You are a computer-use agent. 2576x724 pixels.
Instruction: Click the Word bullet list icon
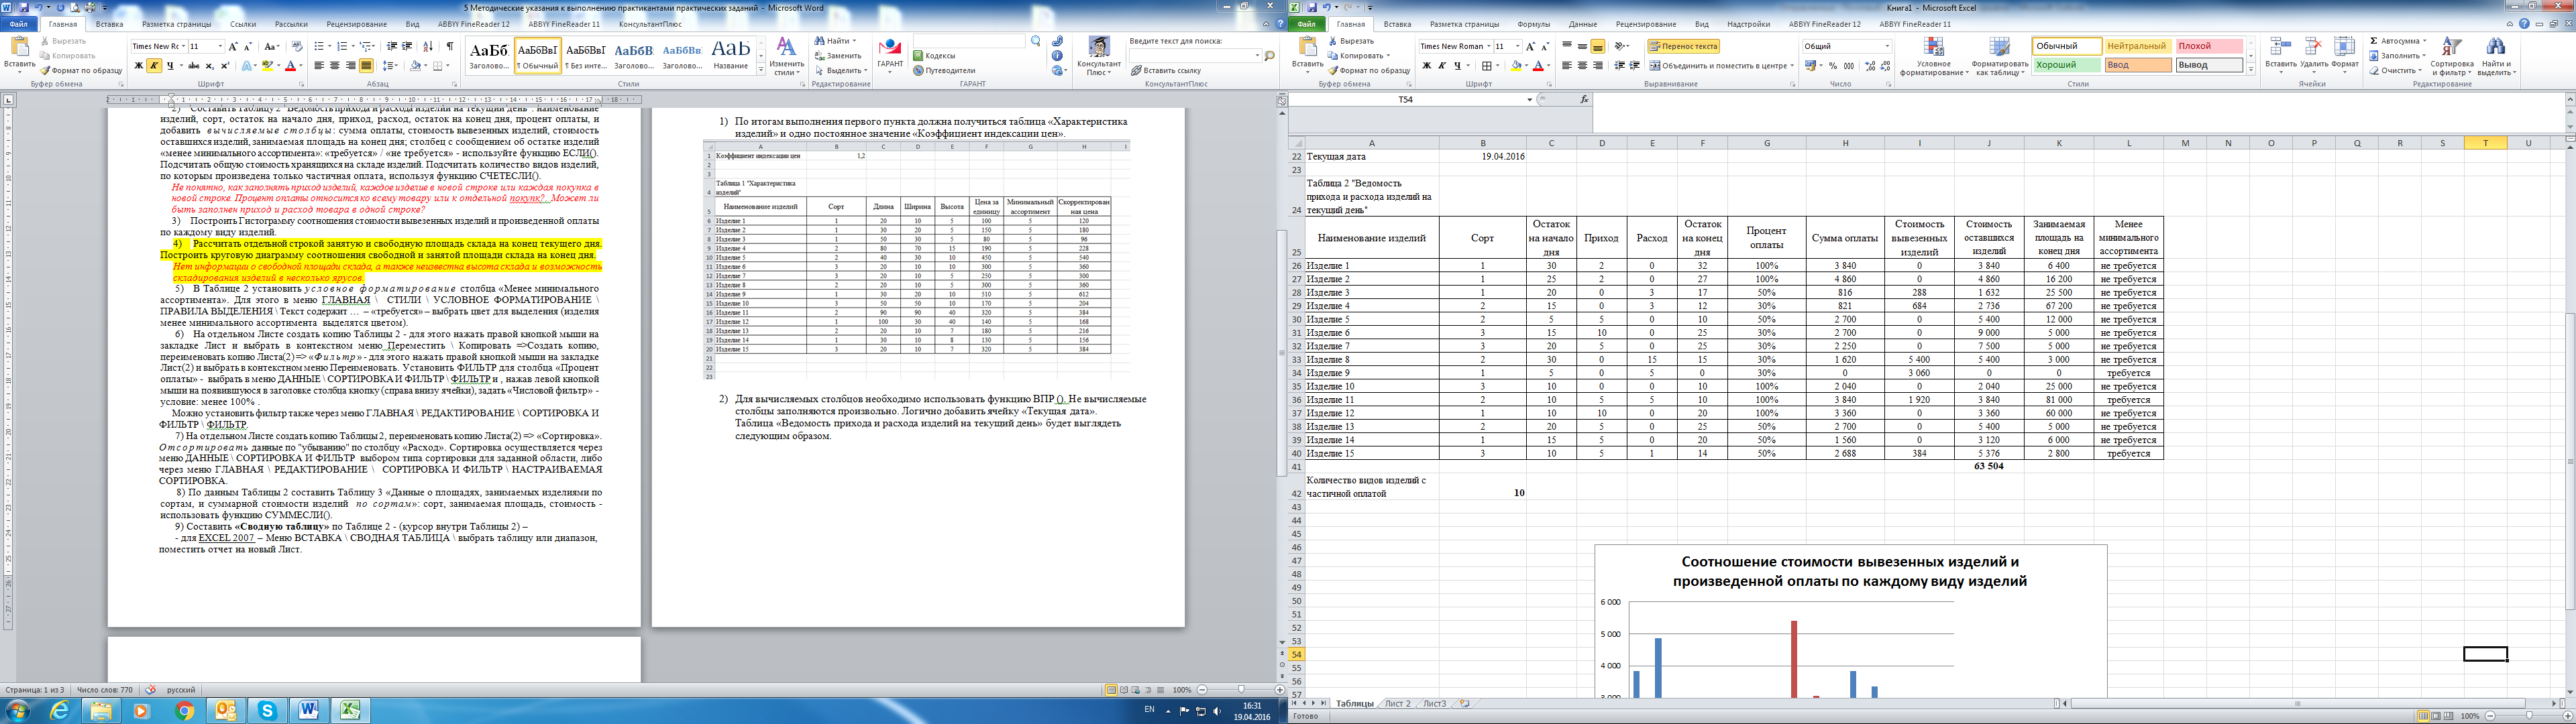click(x=318, y=46)
